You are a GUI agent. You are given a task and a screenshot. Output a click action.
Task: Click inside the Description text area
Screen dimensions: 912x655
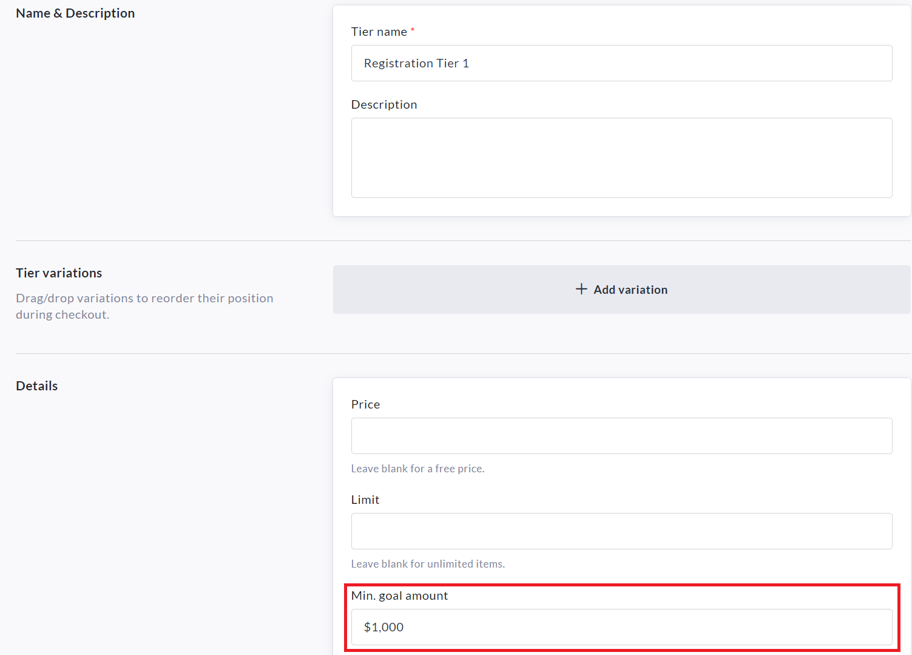click(x=621, y=158)
